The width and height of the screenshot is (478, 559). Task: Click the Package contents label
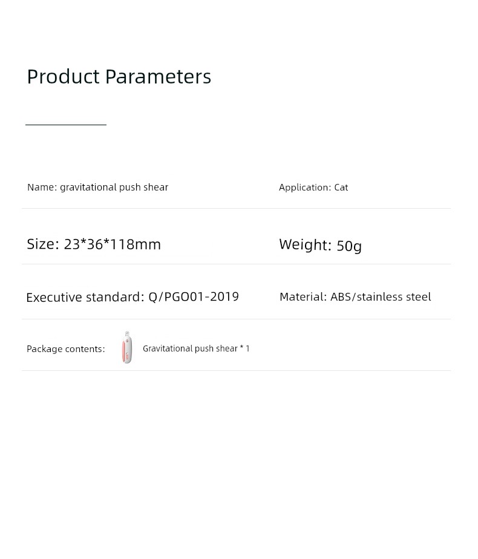tap(66, 348)
